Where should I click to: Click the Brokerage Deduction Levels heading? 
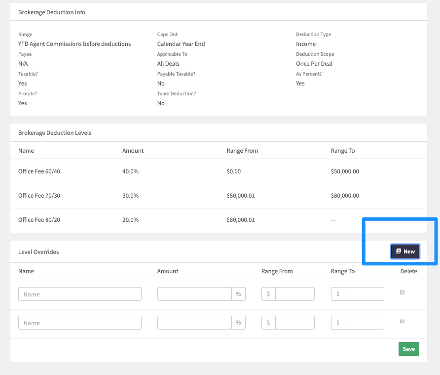[x=55, y=133]
